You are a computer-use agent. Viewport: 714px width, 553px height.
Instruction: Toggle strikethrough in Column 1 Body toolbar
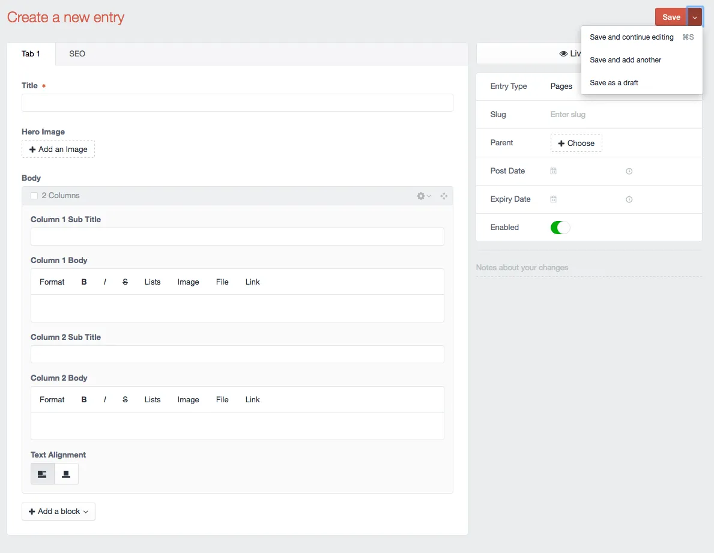pos(126,282)
